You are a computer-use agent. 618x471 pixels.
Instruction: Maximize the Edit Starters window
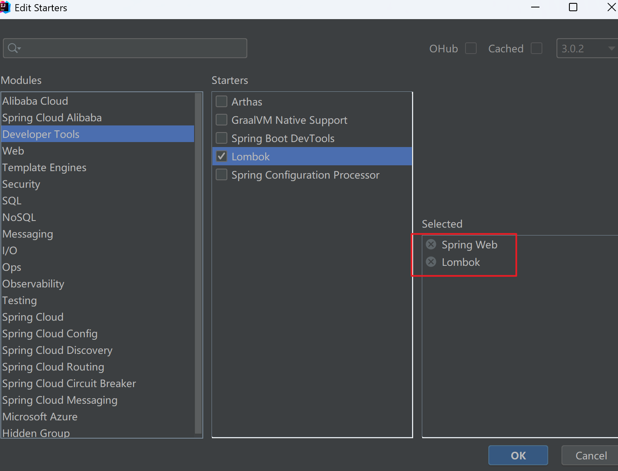(573, 7)
